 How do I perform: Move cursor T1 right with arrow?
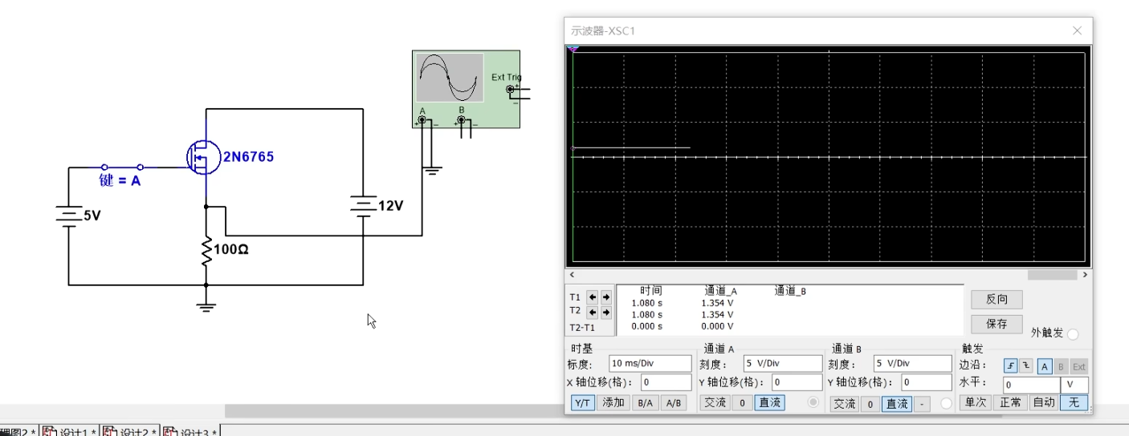605,297
